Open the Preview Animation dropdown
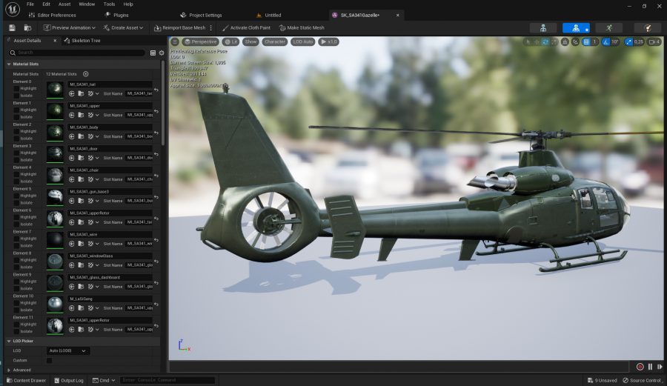 point(70,27)
